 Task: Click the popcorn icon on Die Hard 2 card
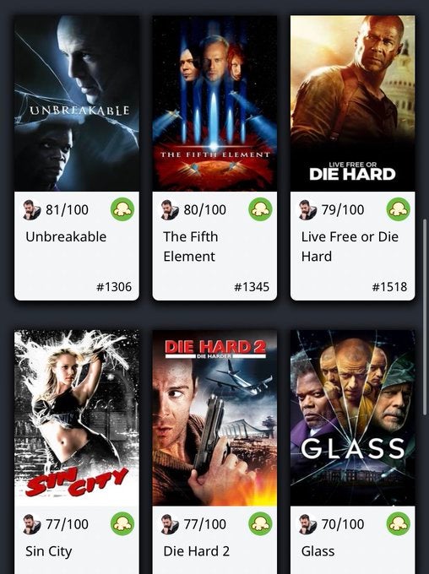pyautogui.click(x=260, y=524)
